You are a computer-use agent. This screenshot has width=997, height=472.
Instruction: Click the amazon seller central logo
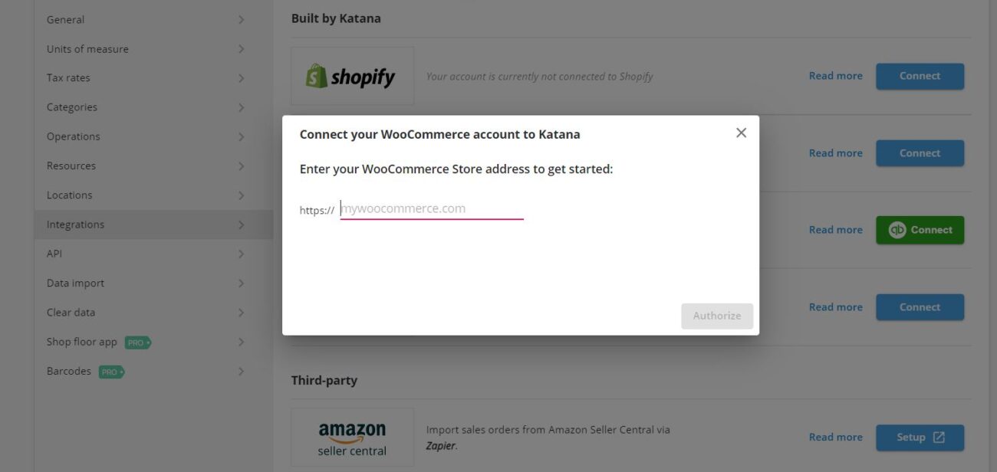[352, 437]
